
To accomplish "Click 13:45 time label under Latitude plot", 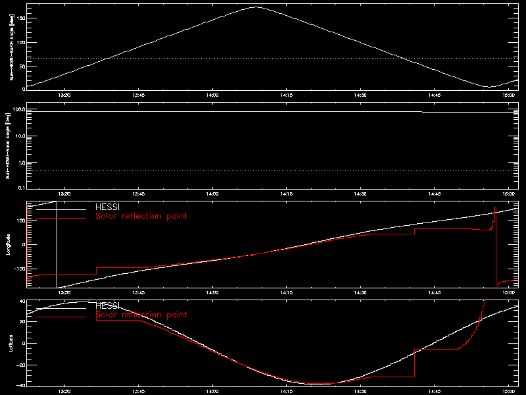I will click(x=138, y=391).
